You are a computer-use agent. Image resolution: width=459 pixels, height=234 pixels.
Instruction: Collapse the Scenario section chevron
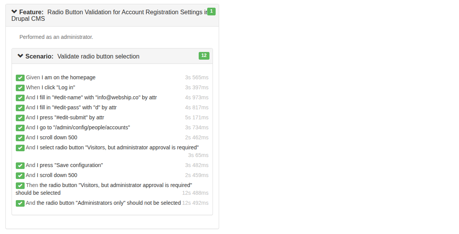(21, 56)
